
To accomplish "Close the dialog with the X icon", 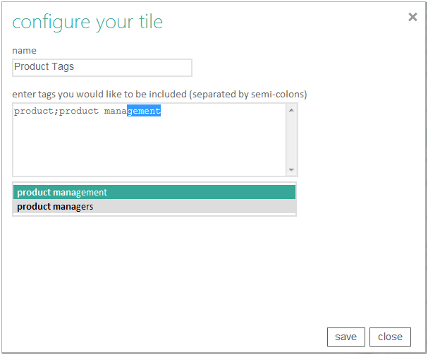I will point(412,17).
